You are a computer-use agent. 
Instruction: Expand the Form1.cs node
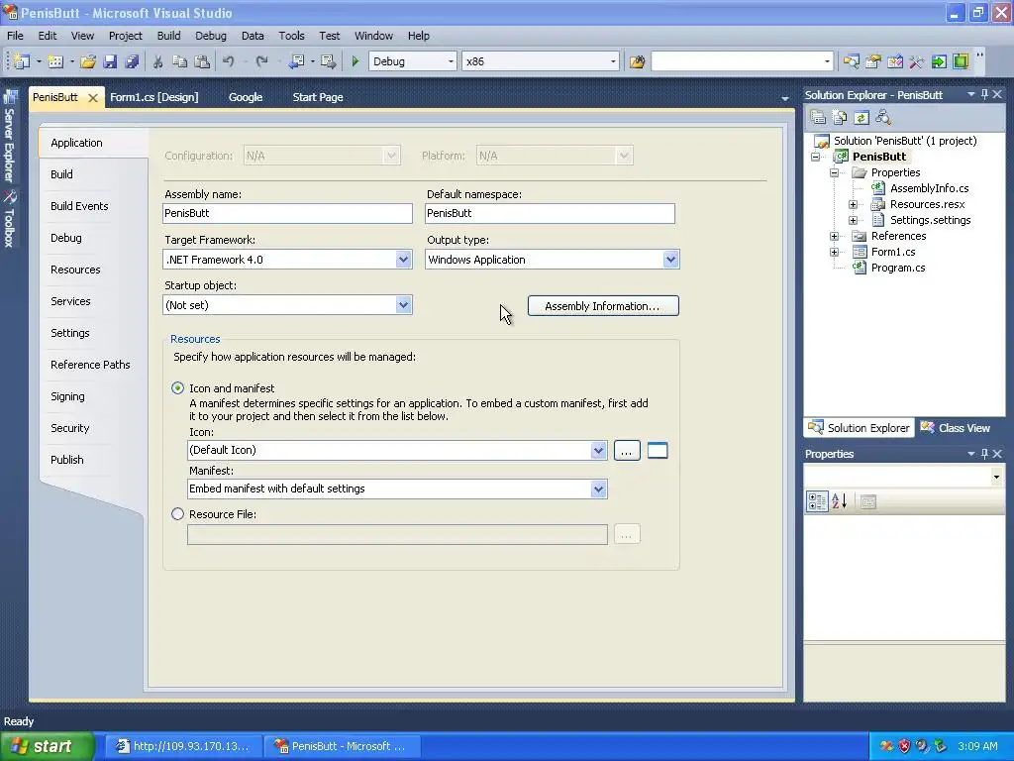tap(834, 253)
